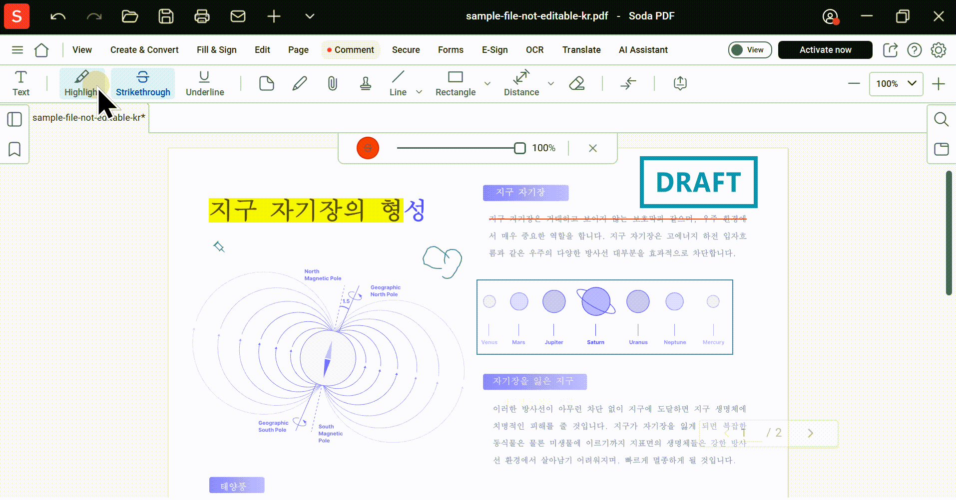Click the export comments icon

680,83
